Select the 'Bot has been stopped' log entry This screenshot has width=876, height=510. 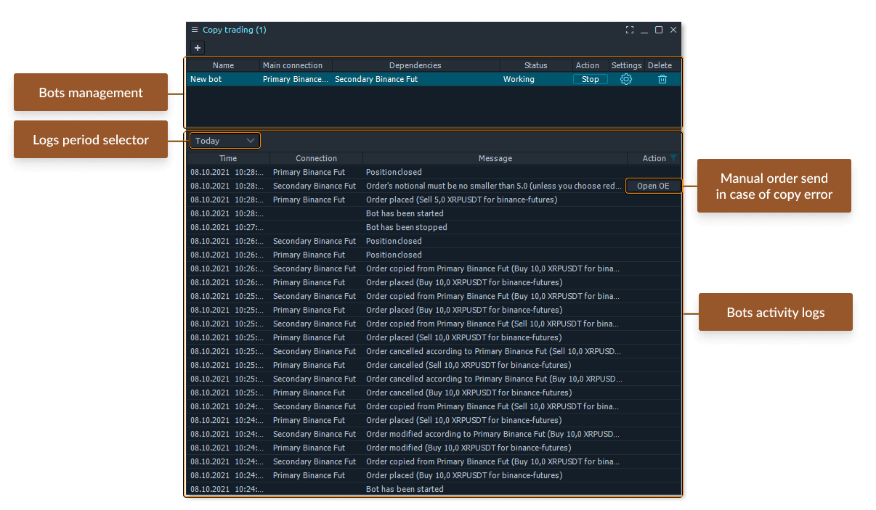click(x=407, y=227)
